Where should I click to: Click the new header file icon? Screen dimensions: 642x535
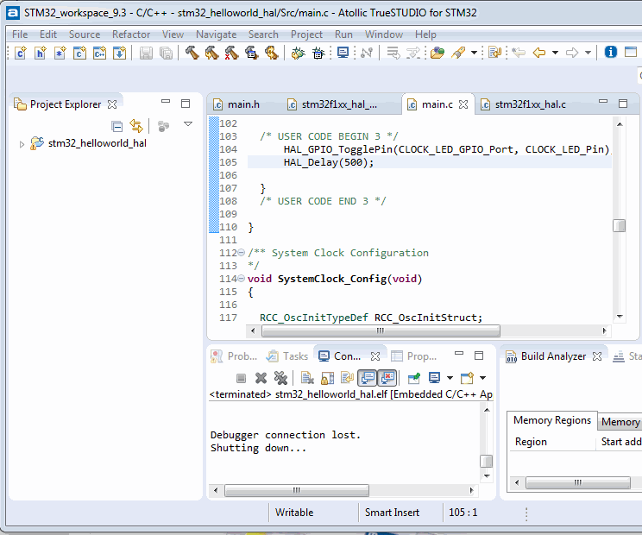40,53
